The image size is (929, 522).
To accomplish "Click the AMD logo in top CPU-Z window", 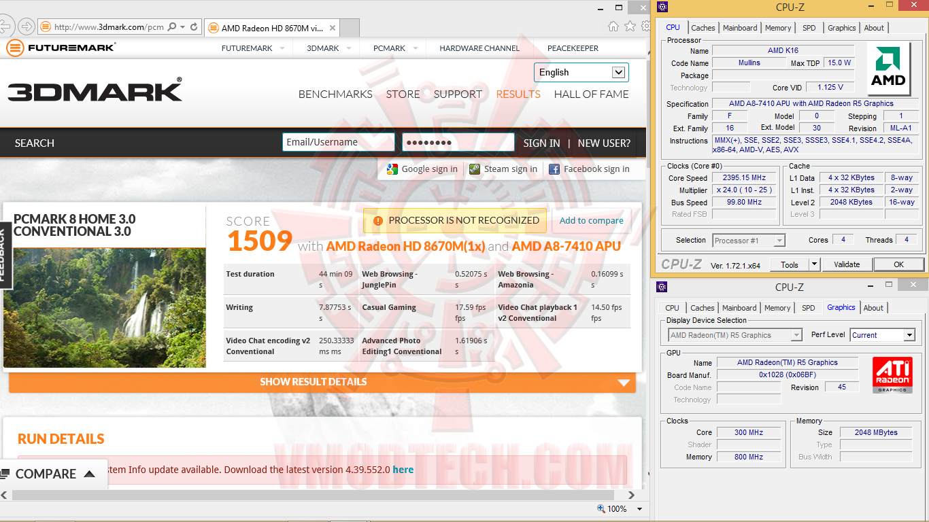I will pos(890,69).
